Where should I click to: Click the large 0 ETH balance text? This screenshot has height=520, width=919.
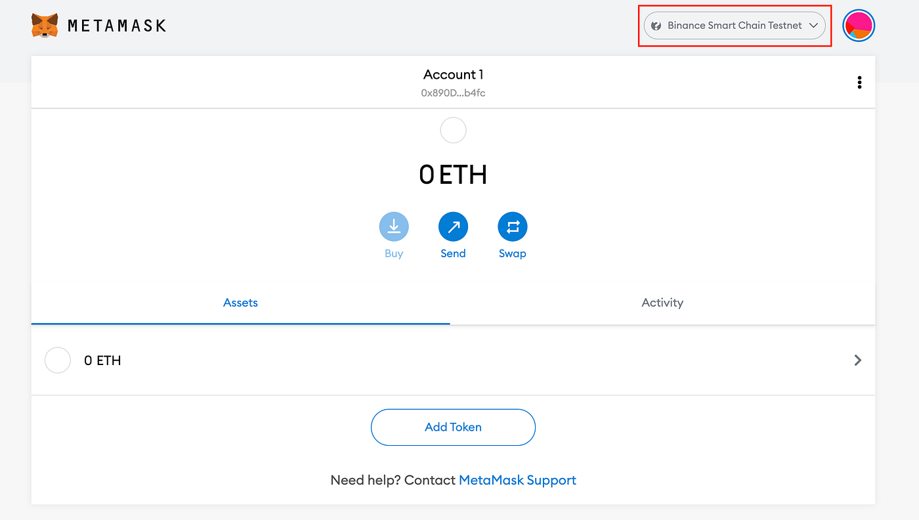click(453, 175)
